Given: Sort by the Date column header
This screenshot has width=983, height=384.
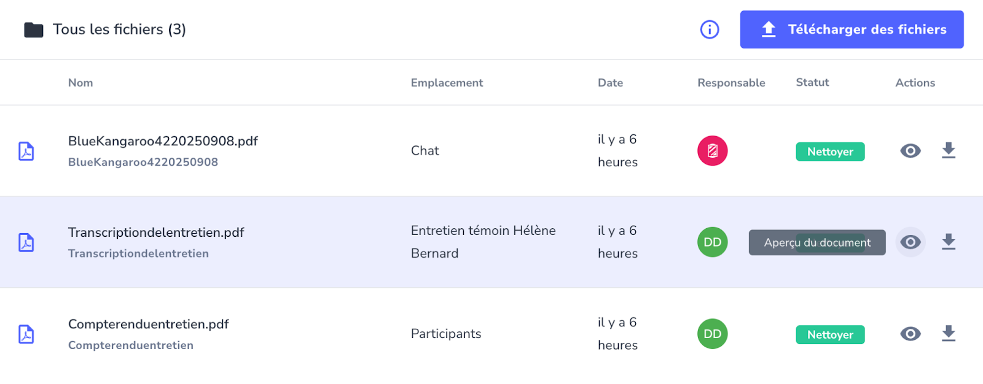Looking at the screenshot, I should click(x=610, y=83).
